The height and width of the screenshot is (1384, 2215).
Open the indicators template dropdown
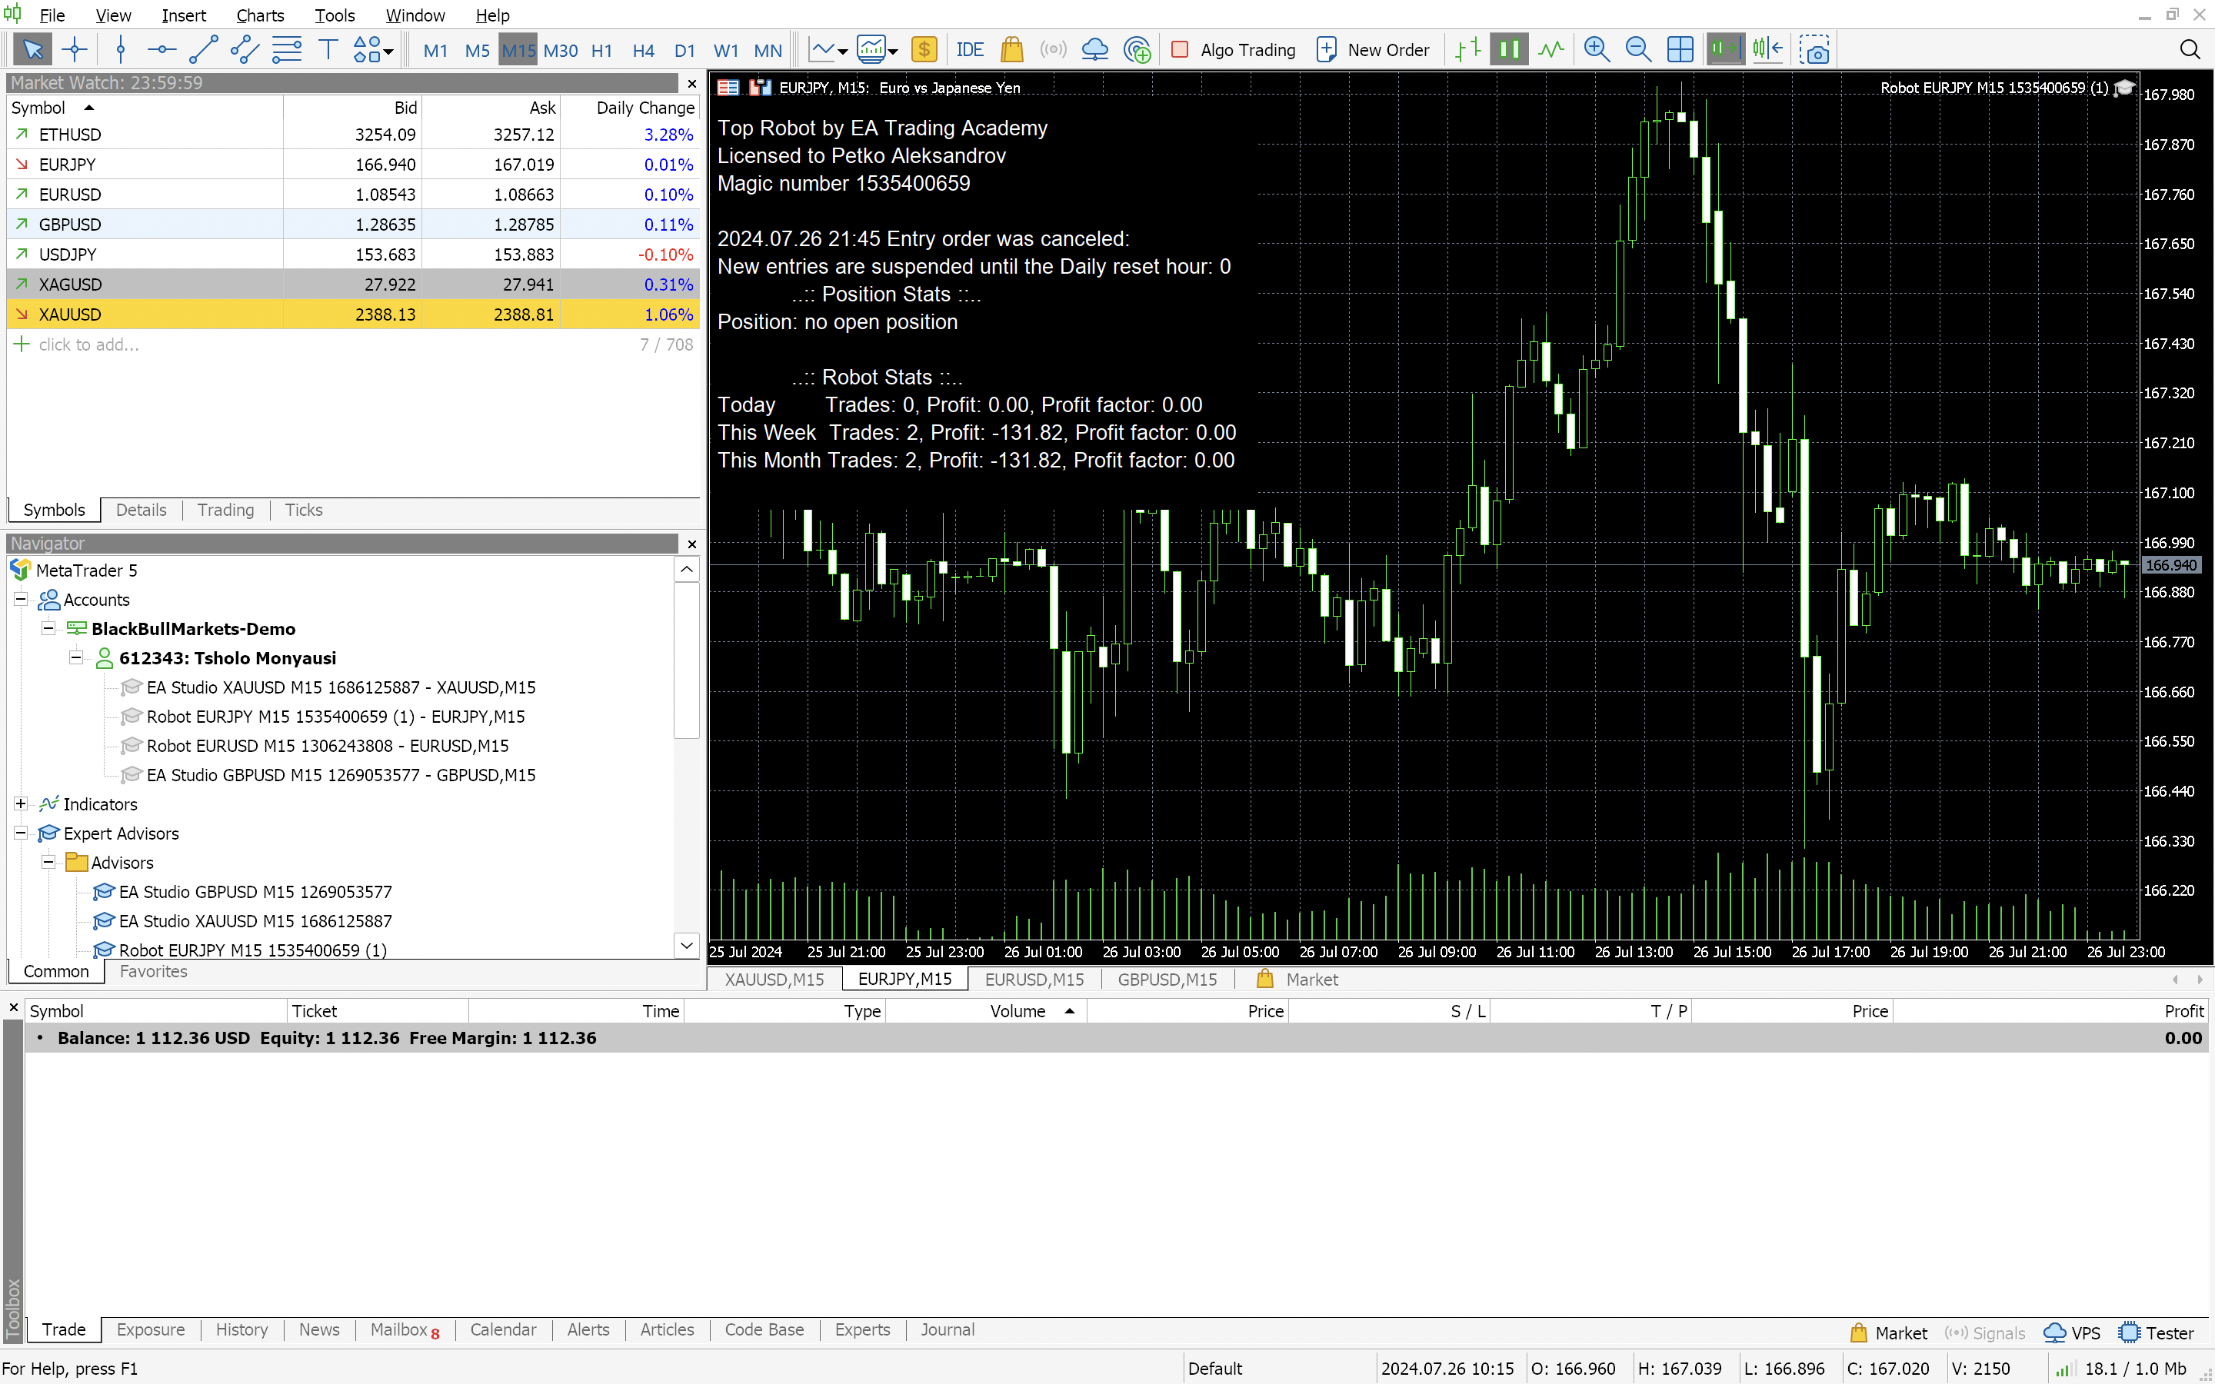(877, 49)
